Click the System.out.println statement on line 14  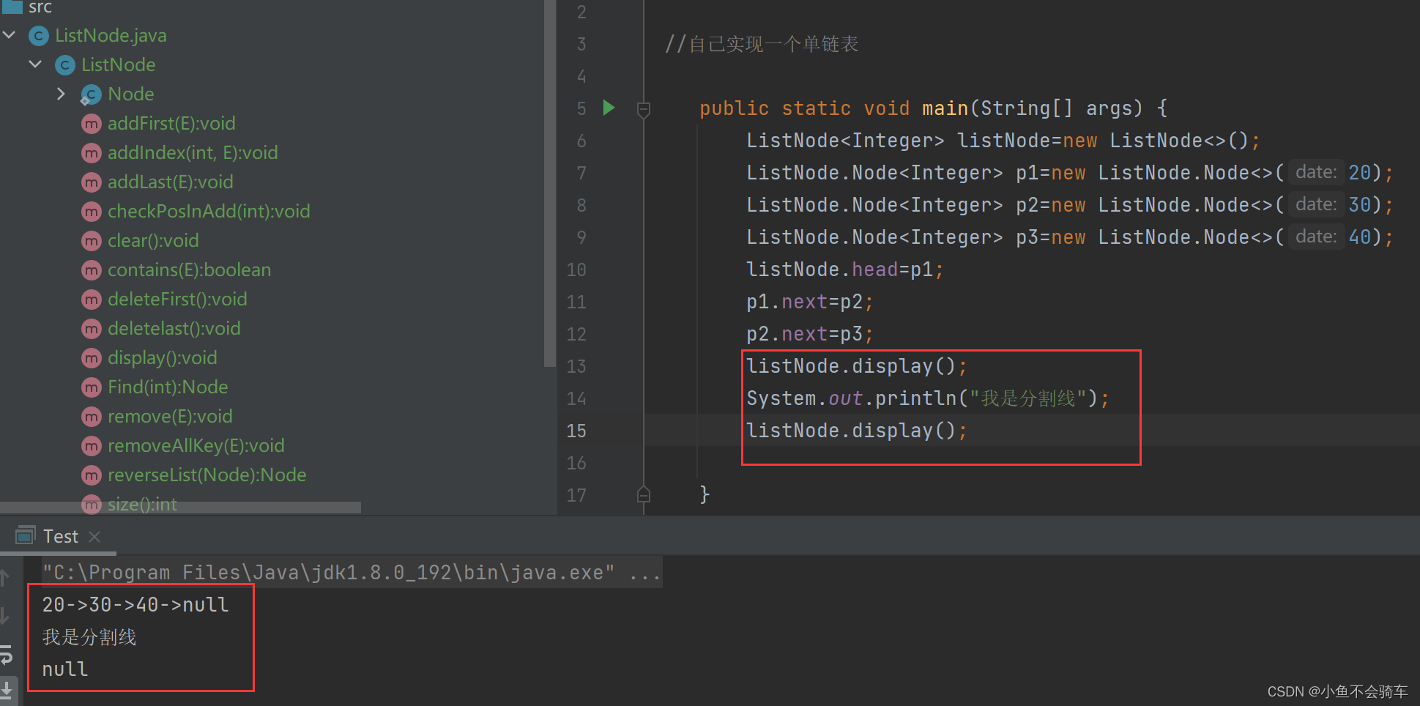928,398
